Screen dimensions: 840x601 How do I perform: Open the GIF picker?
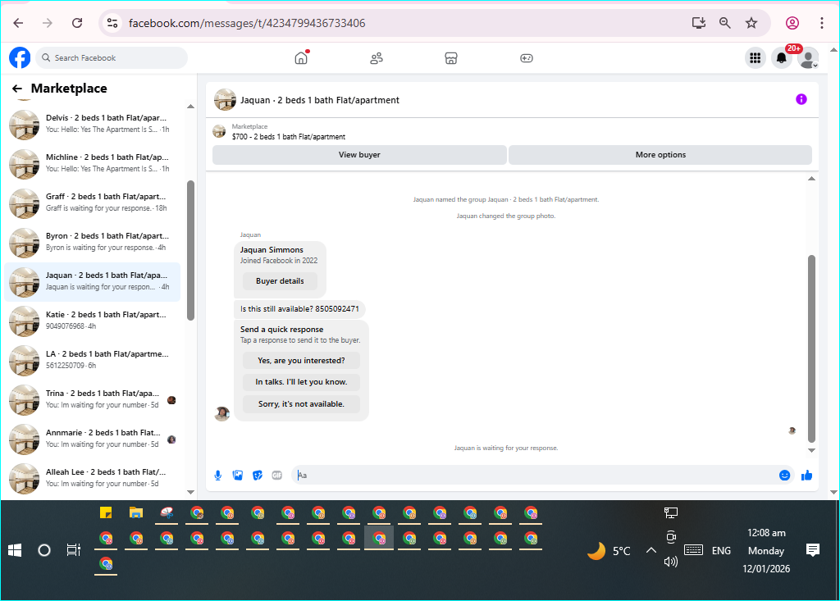point(277,475)
